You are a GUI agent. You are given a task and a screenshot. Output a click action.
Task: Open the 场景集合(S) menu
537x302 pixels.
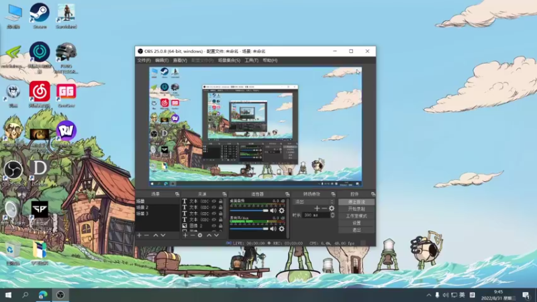point(229,60)
